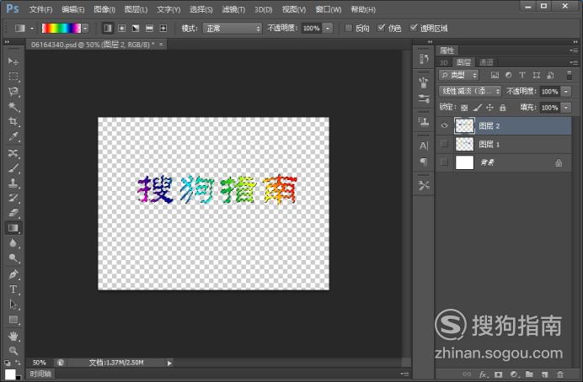Image resolution: width=583 pixels, height=382 pixels.
Task: Select the Gradient tool in toolbox
Action: coord(13,228)
